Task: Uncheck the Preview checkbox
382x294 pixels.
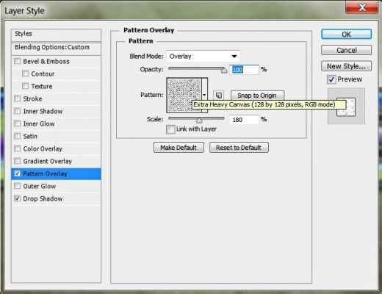Action: 331,79
